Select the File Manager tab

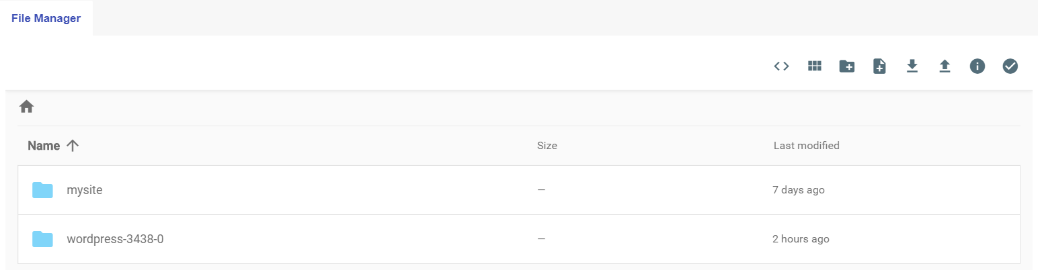(46, 18)
